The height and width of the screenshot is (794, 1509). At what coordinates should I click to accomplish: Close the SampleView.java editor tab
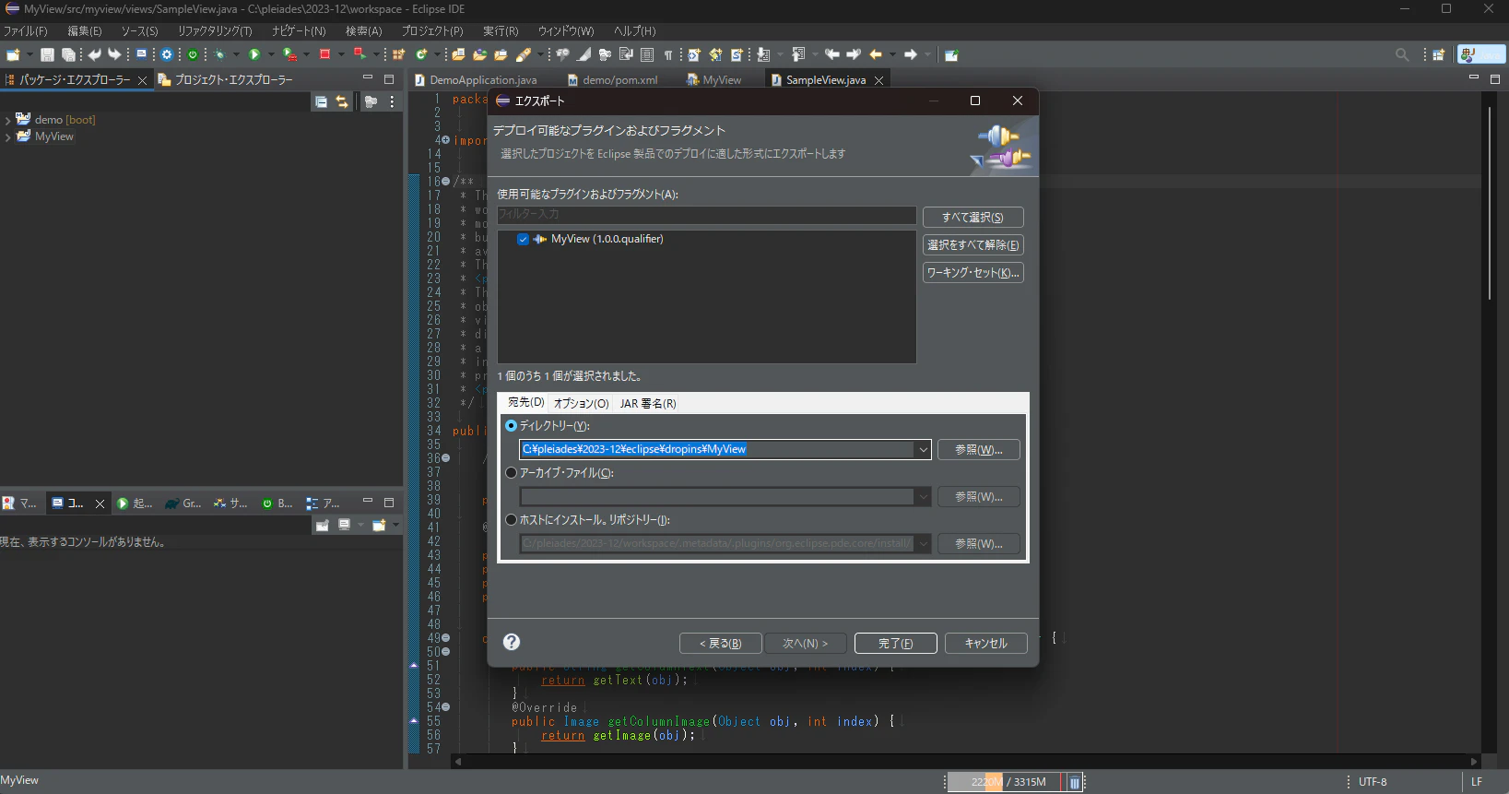click(879, 80)
